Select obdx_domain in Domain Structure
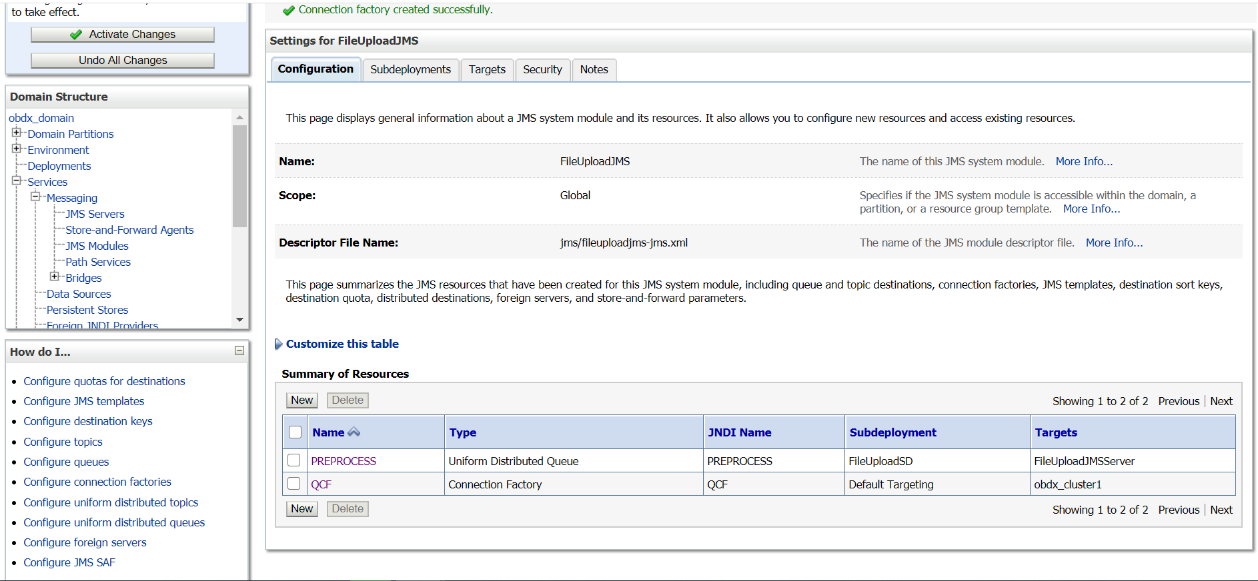 pos(41,118)
